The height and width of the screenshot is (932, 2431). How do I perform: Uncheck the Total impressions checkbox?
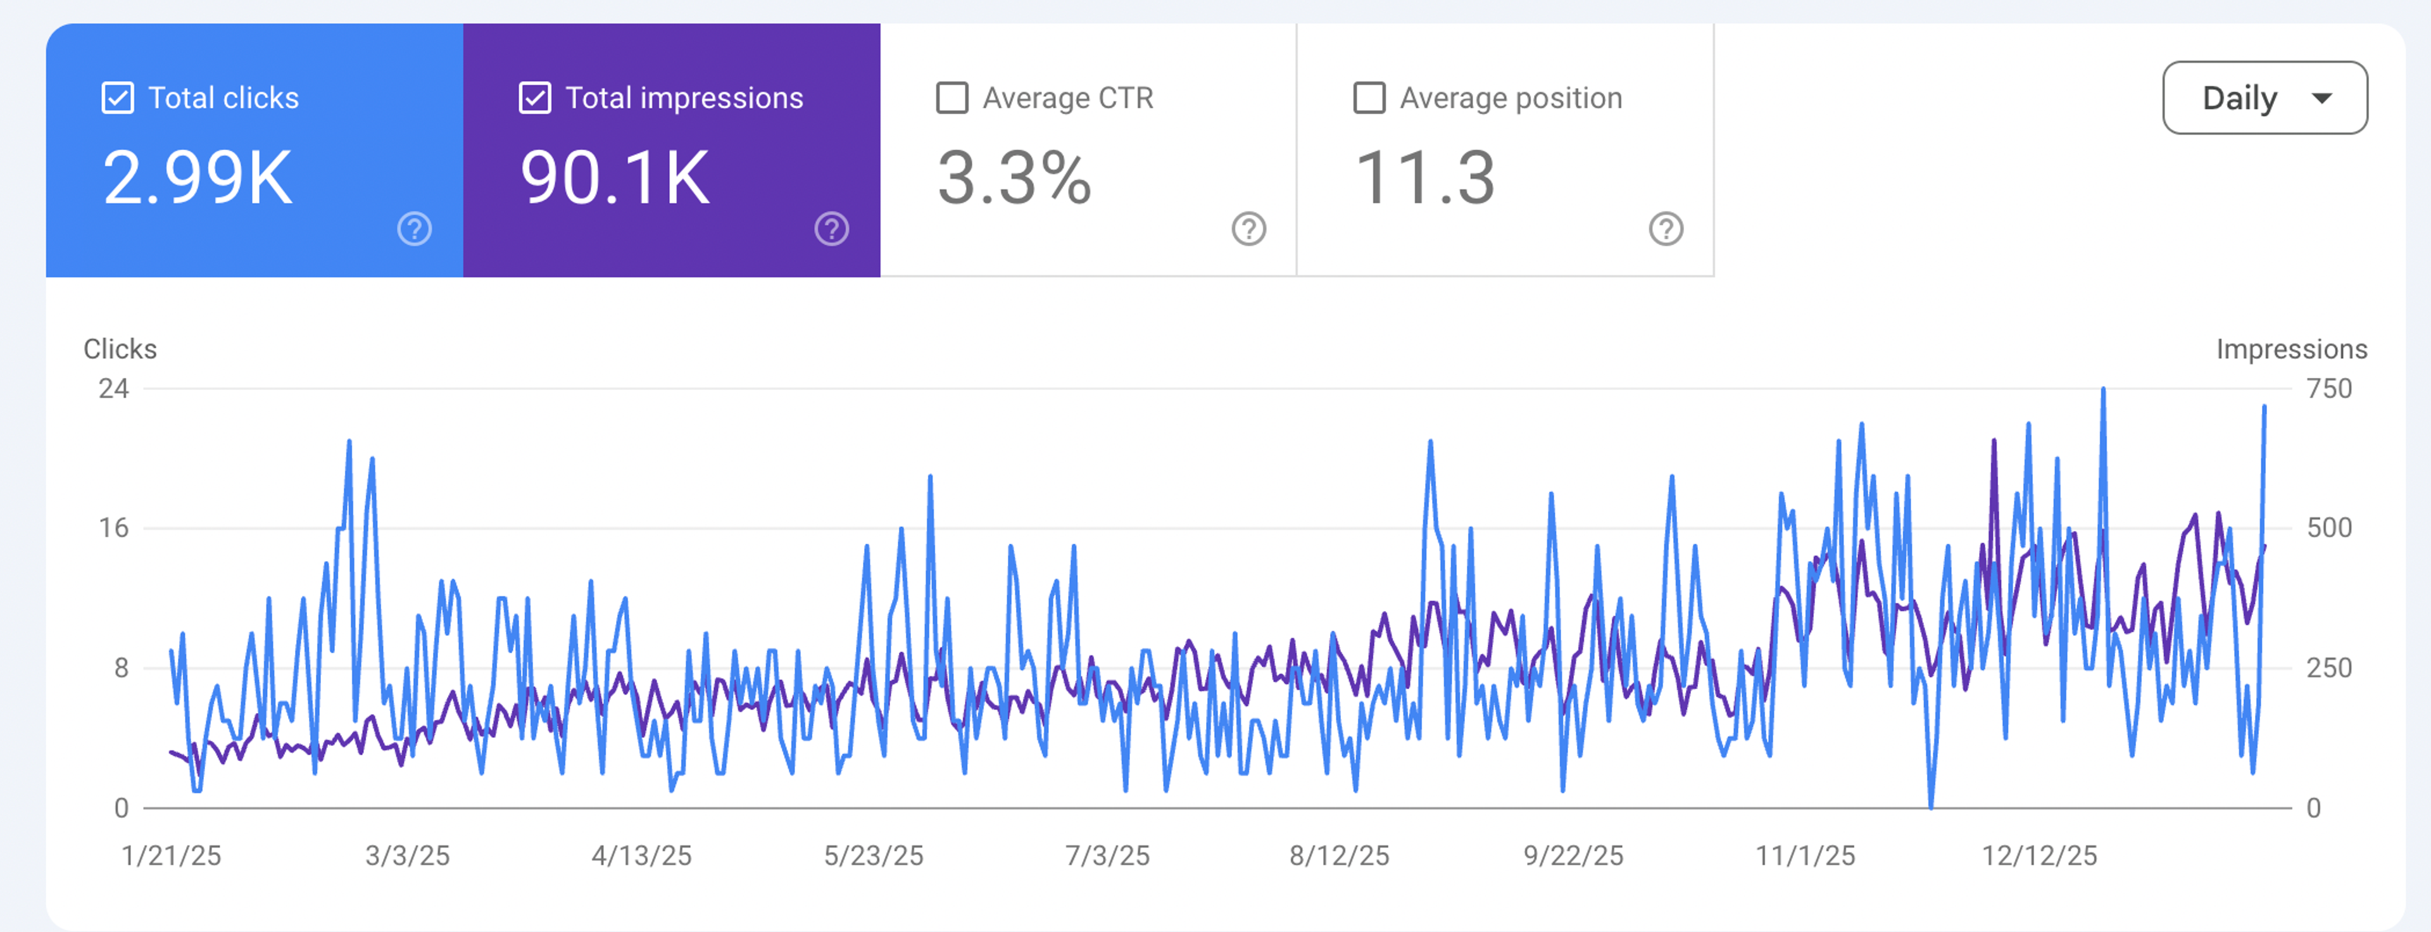coord(535,98)
